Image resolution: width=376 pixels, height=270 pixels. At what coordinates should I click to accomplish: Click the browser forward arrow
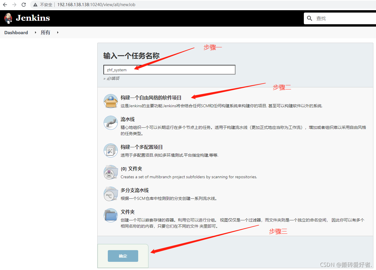(14, 5)
